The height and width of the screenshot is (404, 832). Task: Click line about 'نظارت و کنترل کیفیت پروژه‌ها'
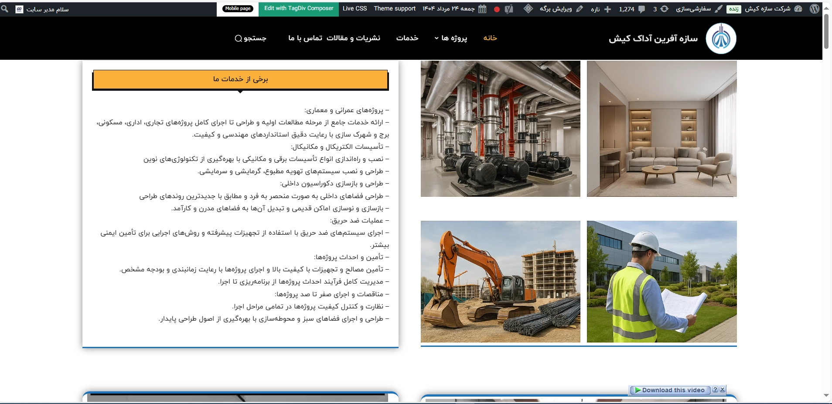tap(310, 307)
